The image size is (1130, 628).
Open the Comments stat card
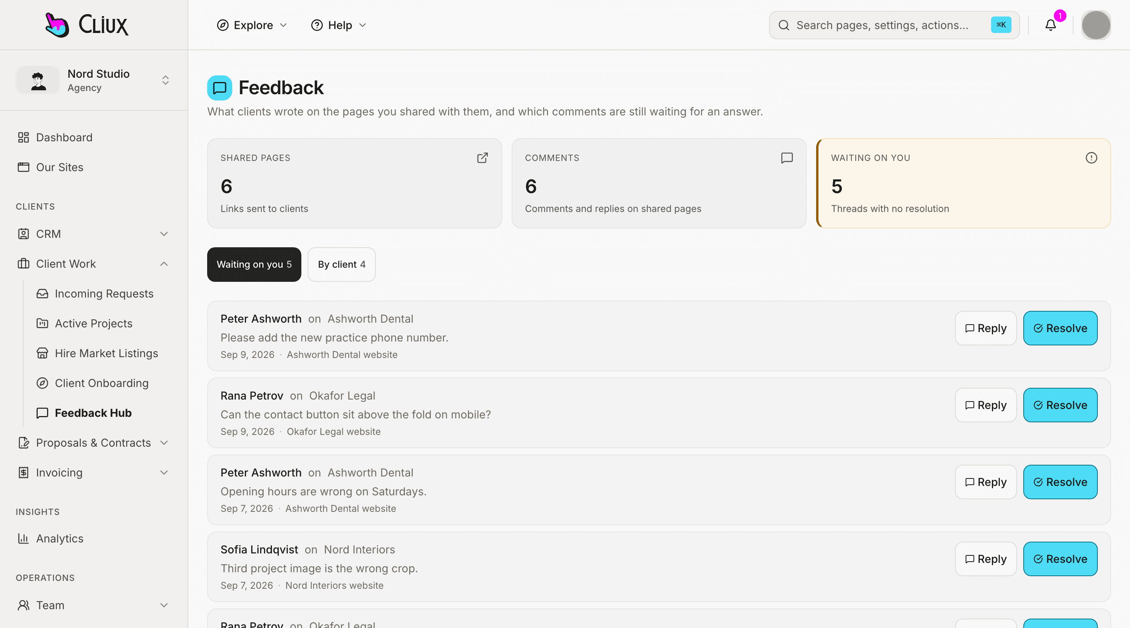659,183
